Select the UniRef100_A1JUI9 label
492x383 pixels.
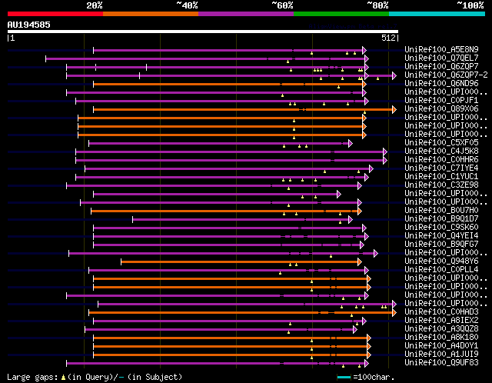point(441,355)
